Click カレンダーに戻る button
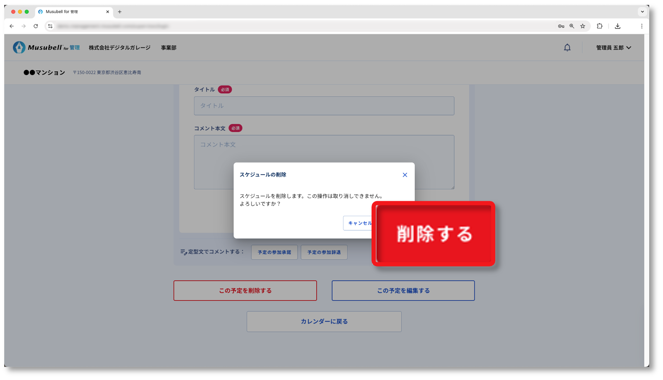 324,322
